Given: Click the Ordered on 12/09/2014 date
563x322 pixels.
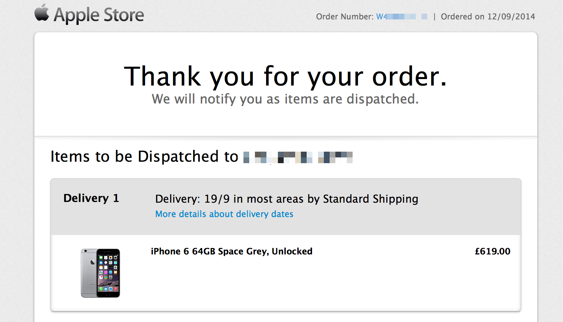Looking at the screenshot, I should 488,17.
